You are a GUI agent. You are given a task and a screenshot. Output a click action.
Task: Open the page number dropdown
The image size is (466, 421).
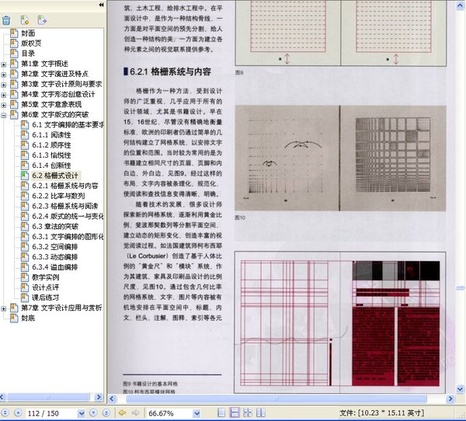coord(81,413)
